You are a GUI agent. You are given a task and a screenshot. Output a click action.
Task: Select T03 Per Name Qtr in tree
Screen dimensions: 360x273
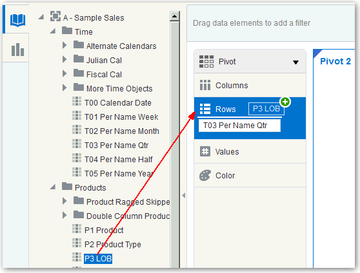click(x=116, y=146)
